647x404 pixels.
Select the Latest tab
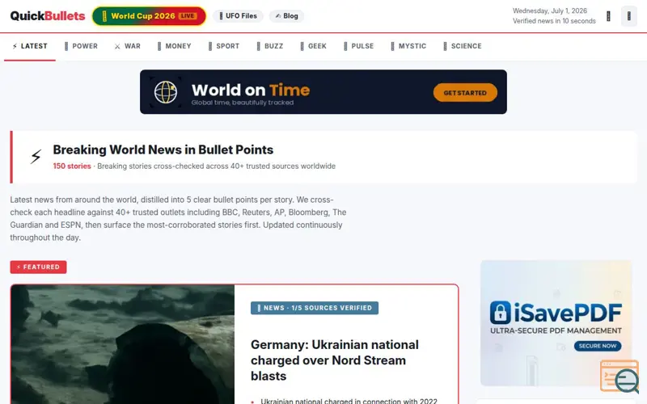coord(30,46)
